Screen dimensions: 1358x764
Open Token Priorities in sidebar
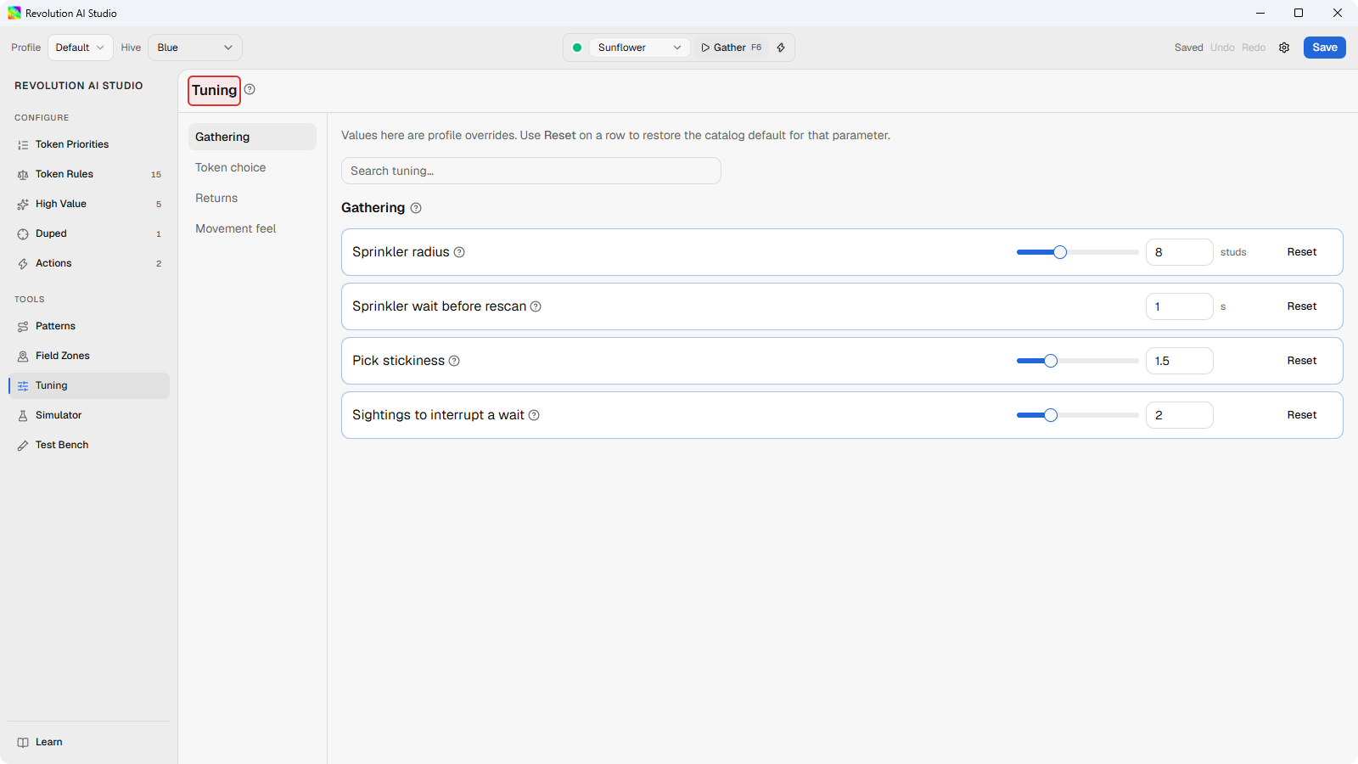pos(89,144)
